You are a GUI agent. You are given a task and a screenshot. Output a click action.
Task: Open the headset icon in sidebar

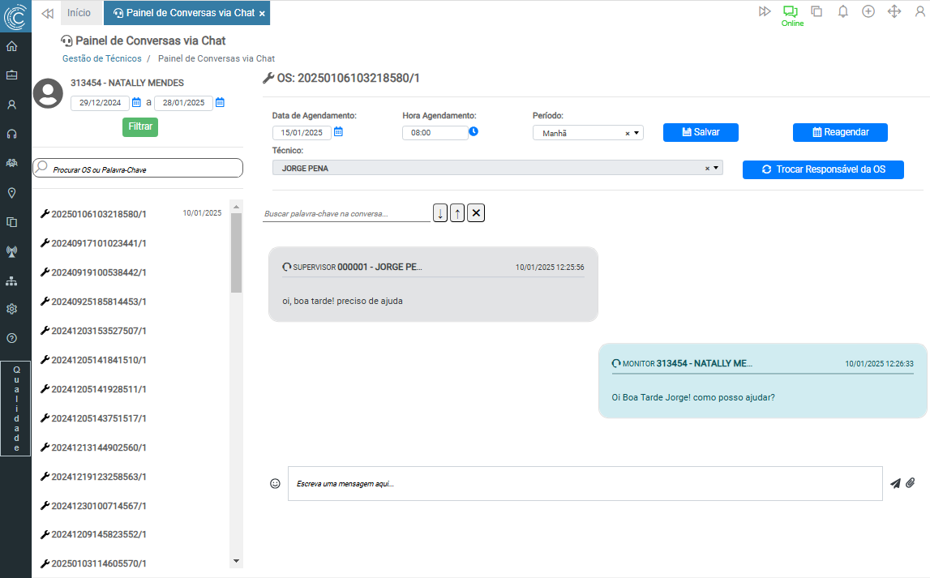click(12, 134)
